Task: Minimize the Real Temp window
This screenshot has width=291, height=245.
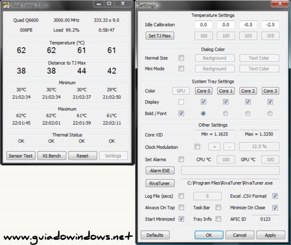Action: point(99,3)
